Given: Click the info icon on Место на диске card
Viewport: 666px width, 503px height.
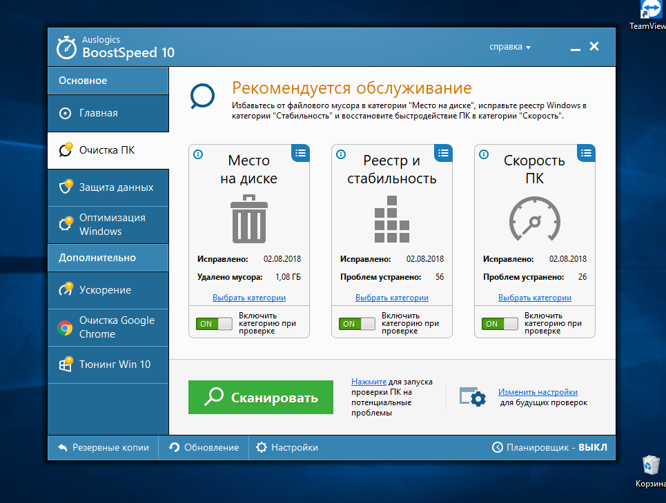Looking at the screenshot, I should click(198, 154).
